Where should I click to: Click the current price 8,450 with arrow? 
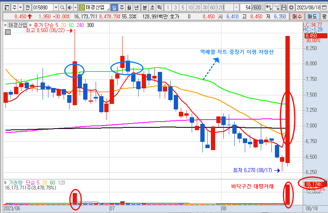[23, 16]
